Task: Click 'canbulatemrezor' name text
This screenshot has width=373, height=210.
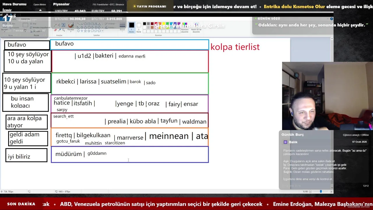Action: pos(71,98)
